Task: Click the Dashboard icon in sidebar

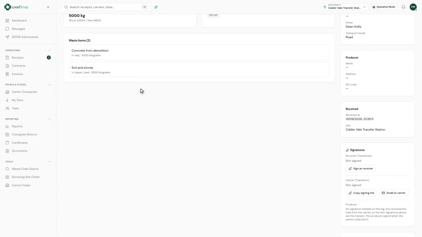Action: click(7, 20)
